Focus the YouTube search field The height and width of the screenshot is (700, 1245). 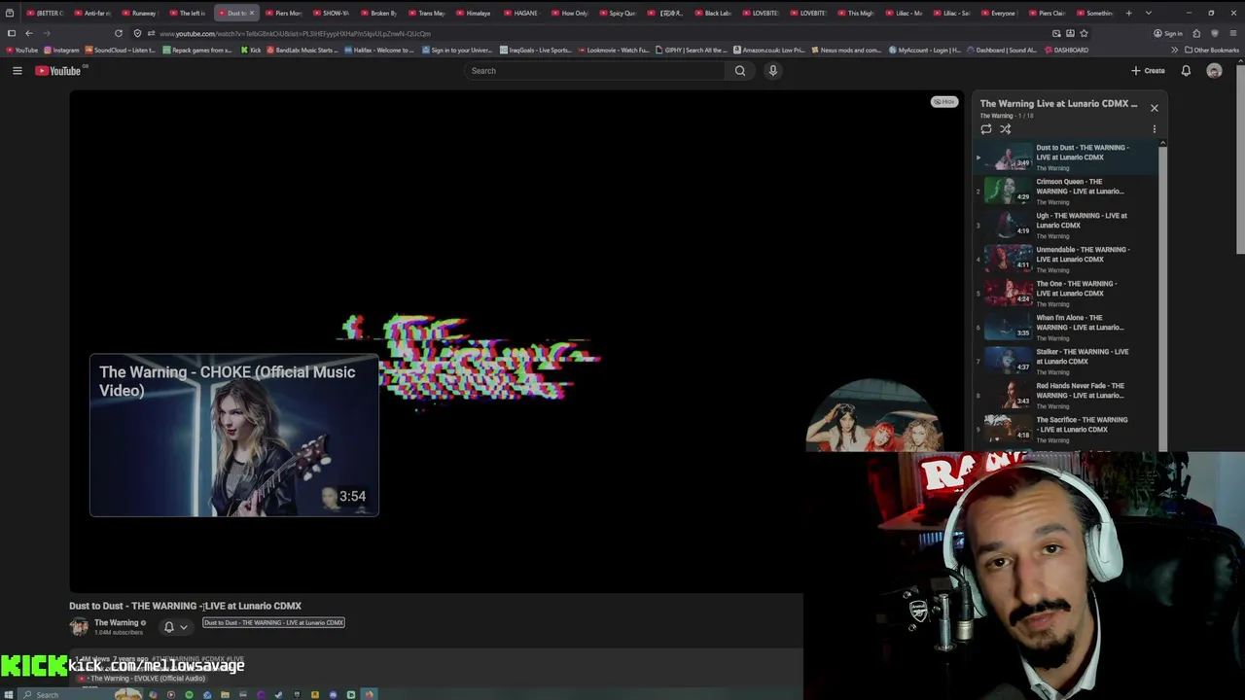click(593, 70)
